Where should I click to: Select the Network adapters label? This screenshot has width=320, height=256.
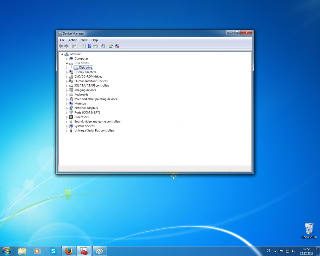(86, 108)
